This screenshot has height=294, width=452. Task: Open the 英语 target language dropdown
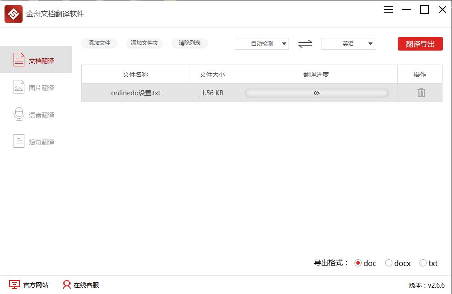pos(348,43)
